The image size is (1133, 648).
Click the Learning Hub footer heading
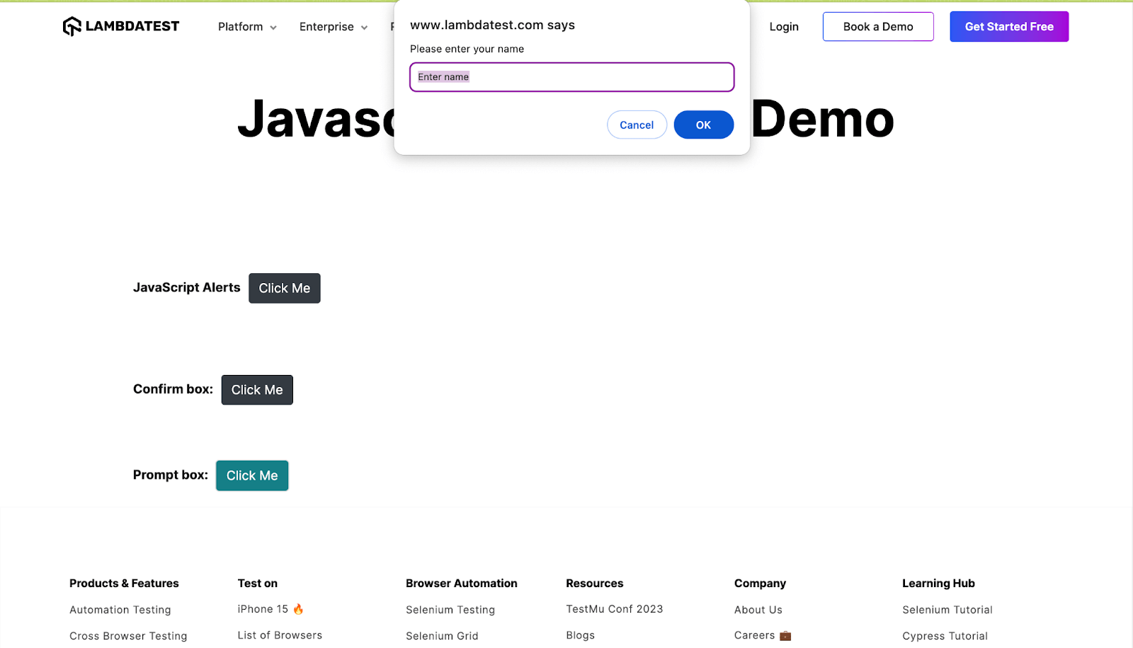(938, 584)
